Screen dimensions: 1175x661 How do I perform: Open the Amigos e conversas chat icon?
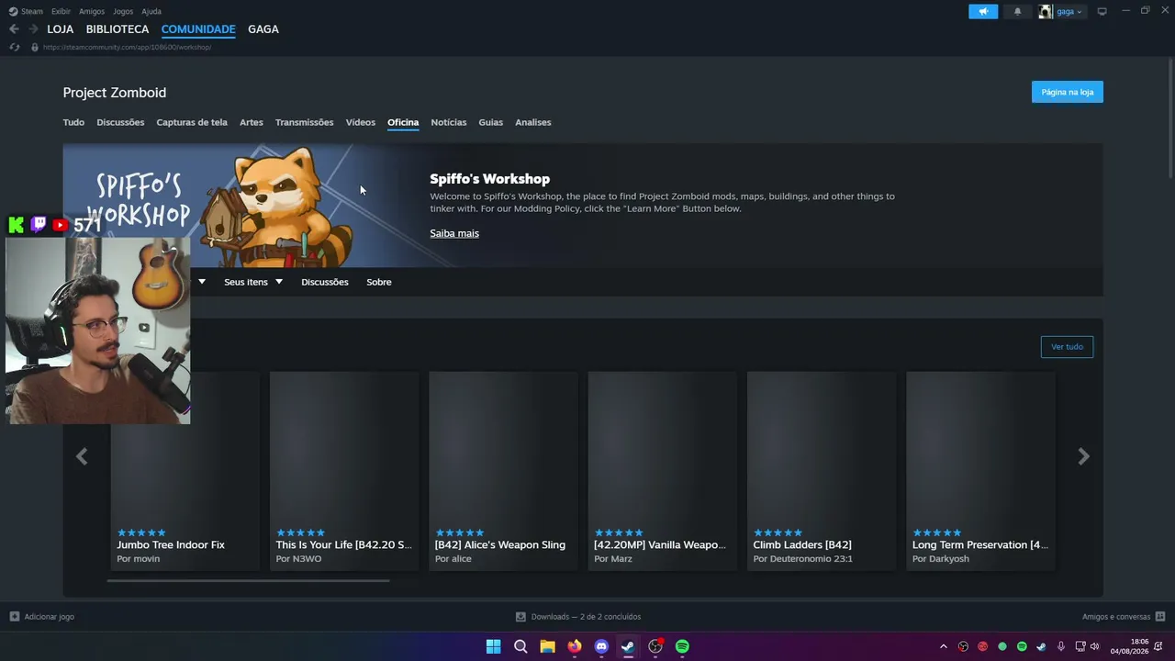(x=1160, y=617)
